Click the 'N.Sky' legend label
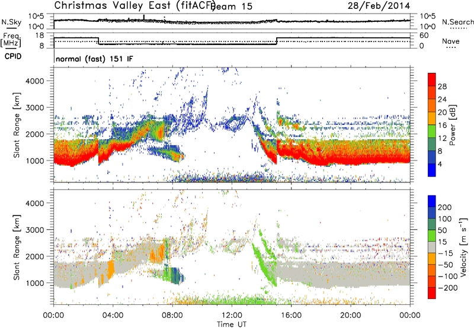 11,22
